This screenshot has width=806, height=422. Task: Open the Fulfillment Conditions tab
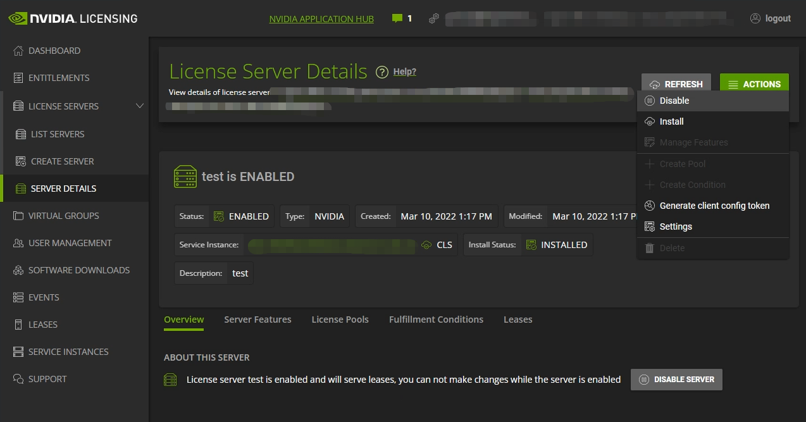436,320
